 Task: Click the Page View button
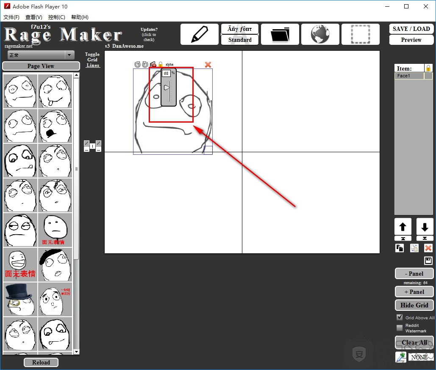point(41,66)
